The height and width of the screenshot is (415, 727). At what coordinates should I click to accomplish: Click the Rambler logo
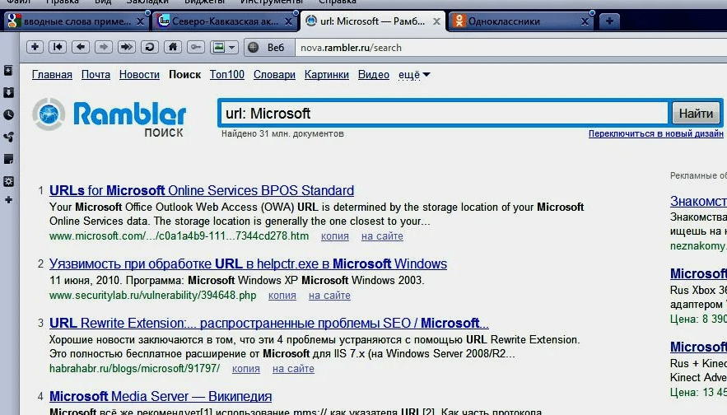(x=110, y=117)
